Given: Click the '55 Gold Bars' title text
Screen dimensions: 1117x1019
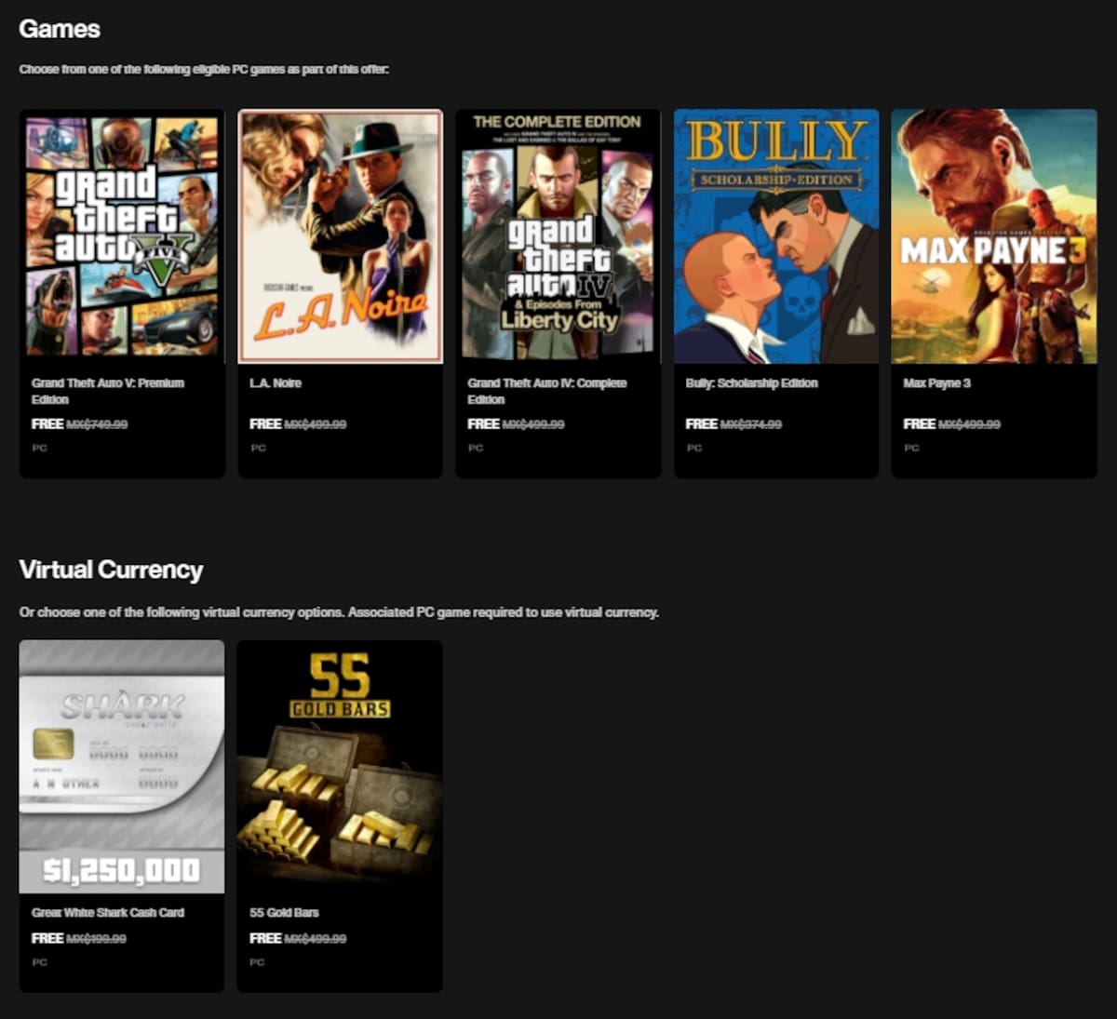Looking at the screenshot, I should 284,913.
